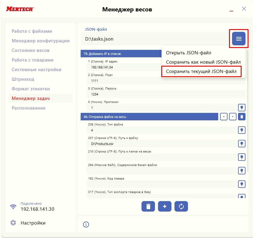Viewport: 253px width, 238px height.
Task: Click the refresh arrows button
Action: (x=181, y=206)
